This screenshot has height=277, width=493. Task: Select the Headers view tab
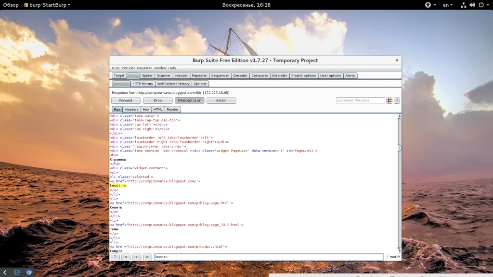pos(131,110)
